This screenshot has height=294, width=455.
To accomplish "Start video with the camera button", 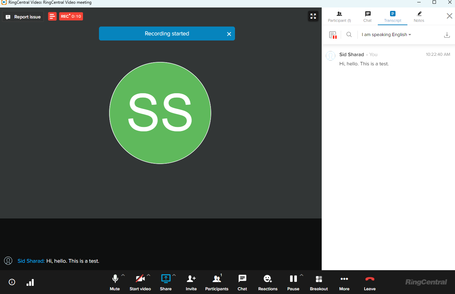I will coord(140,282).
